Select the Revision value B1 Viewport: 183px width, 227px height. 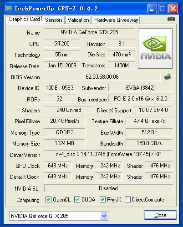click(x=121, y=44)
